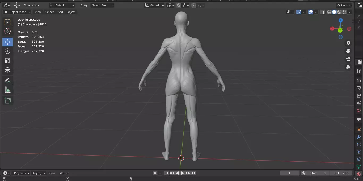This screenshot has height=181, width=363.
Task: Open the pivot point dropdown
Action: (170, 5)
